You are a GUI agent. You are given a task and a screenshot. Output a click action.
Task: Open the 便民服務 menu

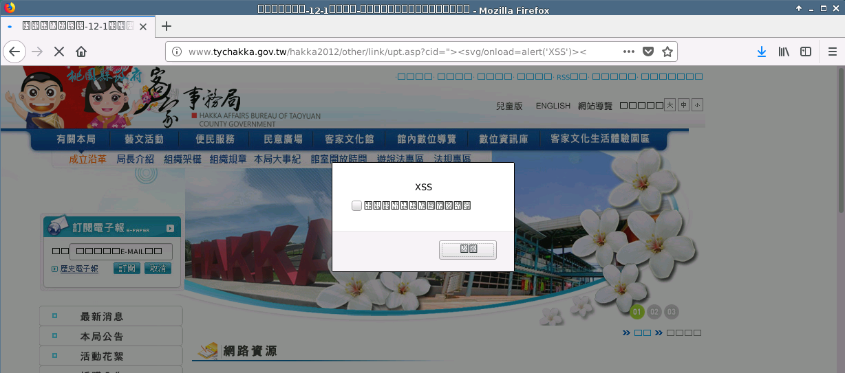(x=215, y=139)
